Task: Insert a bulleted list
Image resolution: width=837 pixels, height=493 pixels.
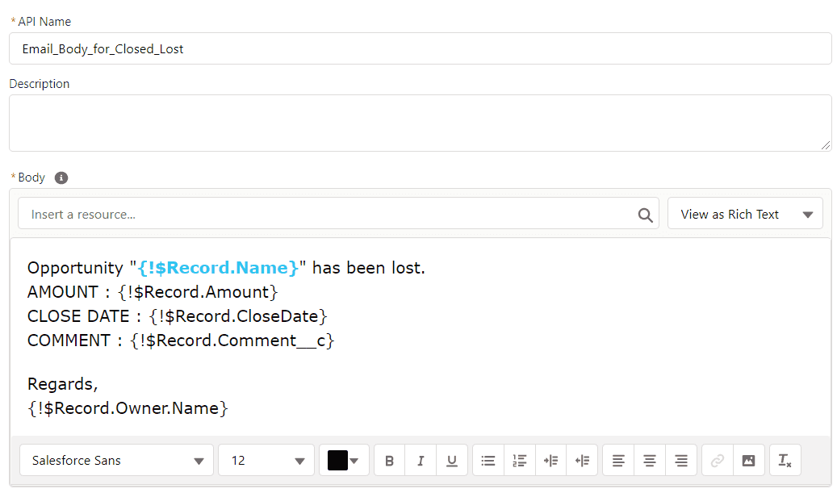Action: click(x=488, y=461)
